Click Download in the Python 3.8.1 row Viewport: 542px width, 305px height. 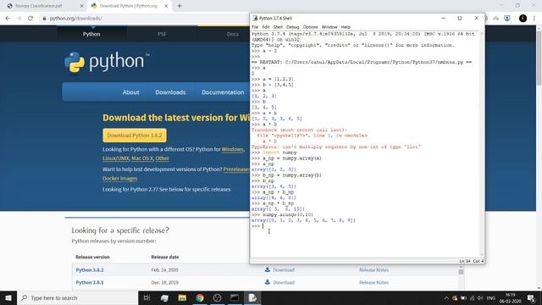[284, 282]
